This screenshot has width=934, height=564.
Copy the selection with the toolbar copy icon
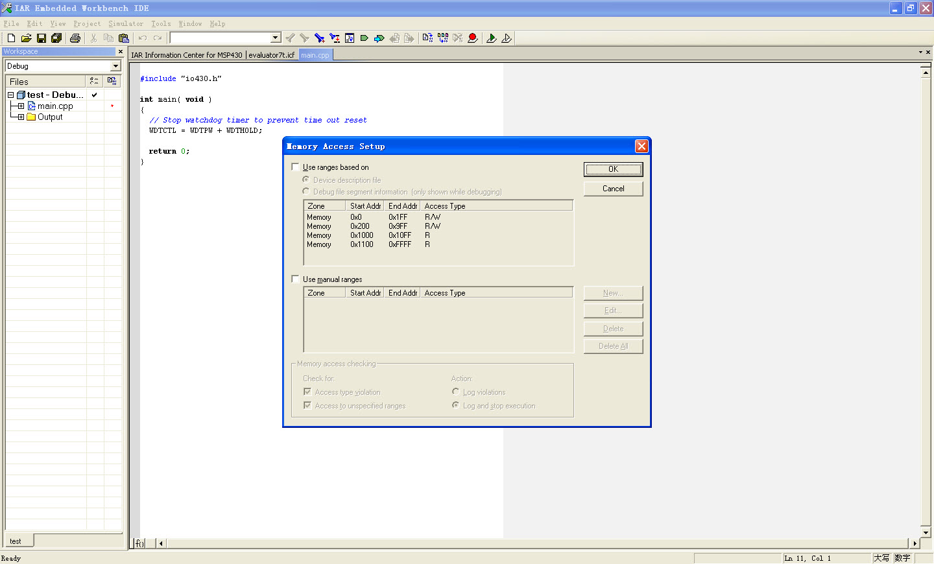108,38
